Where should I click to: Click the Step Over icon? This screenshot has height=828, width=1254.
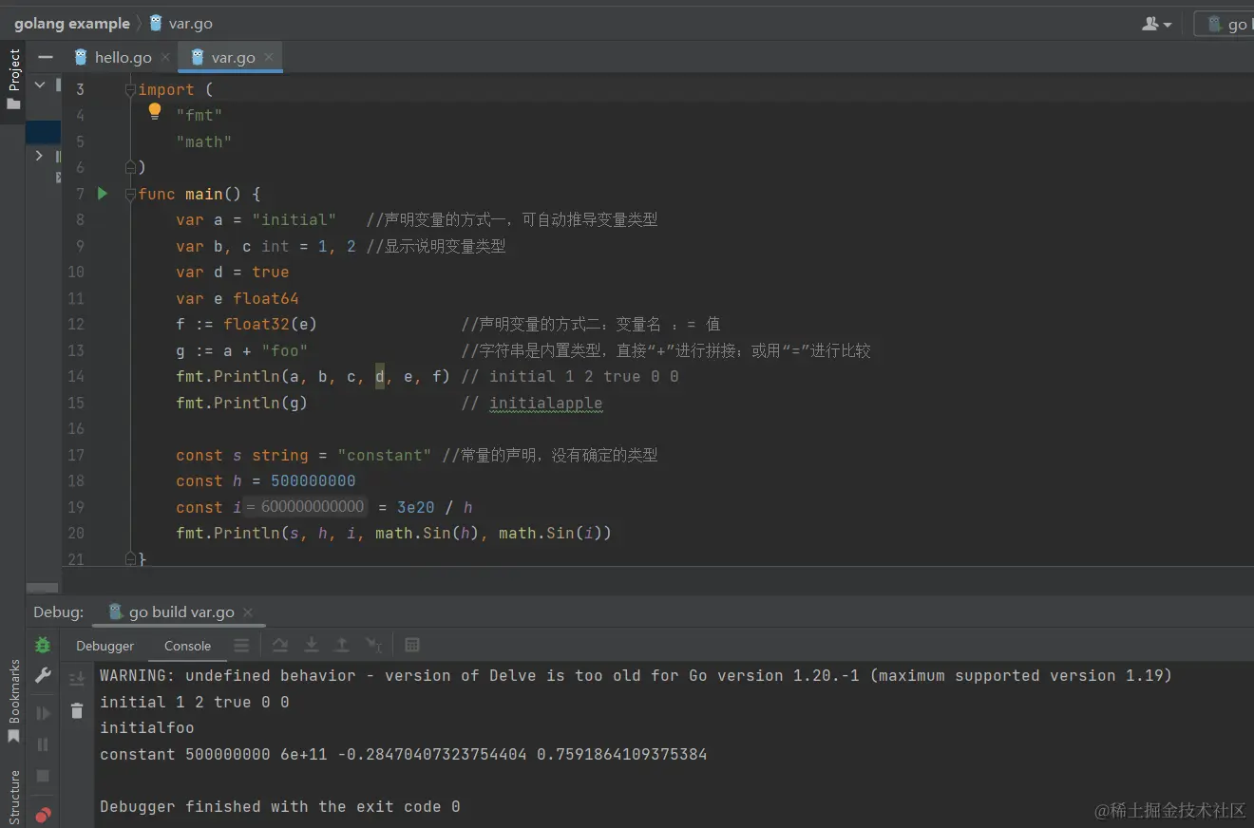point(280,646)
